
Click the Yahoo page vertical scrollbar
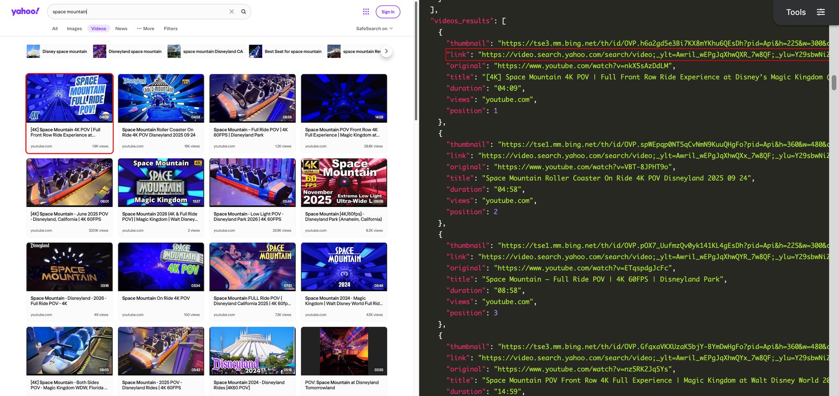point(416,61)
